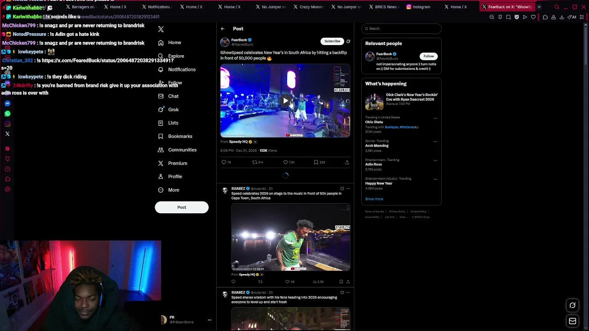589x331 pixels.
Task: Open Grok icon beside Subscribe button
Action: (x=348, y=41)
